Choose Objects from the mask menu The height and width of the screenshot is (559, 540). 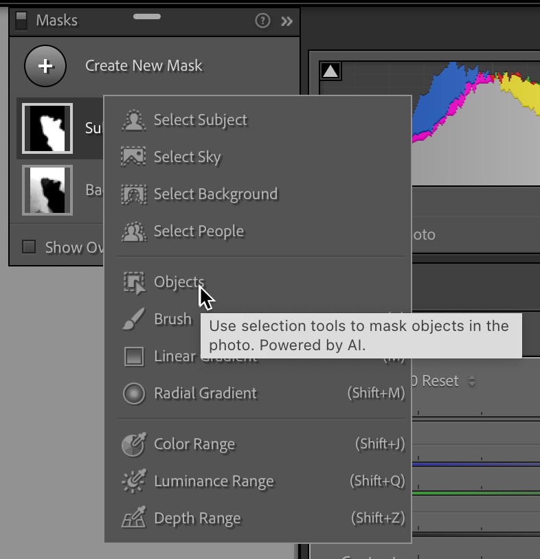coord(179,282)
